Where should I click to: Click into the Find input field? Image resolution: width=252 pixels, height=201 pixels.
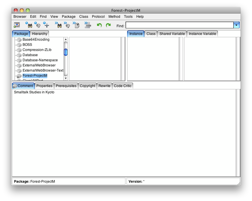click(x=180, y=25)
